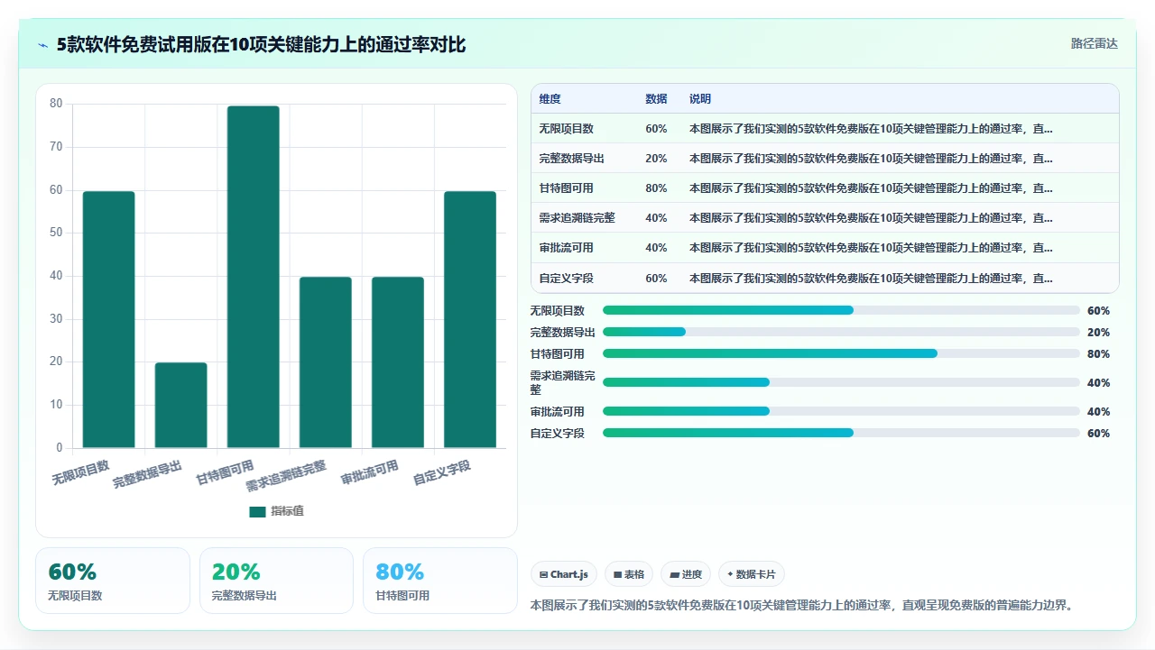This screenshot has width=1155, height=650.
Task: Click the 40% value in table row 需求追溯链完整
Action: coord(656,218)
